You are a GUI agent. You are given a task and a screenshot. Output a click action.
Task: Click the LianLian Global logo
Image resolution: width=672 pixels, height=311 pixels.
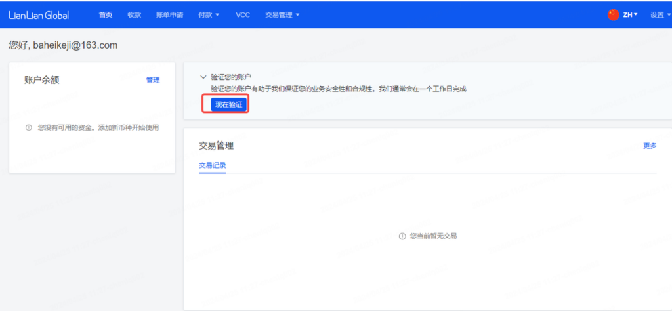[39, 14]
